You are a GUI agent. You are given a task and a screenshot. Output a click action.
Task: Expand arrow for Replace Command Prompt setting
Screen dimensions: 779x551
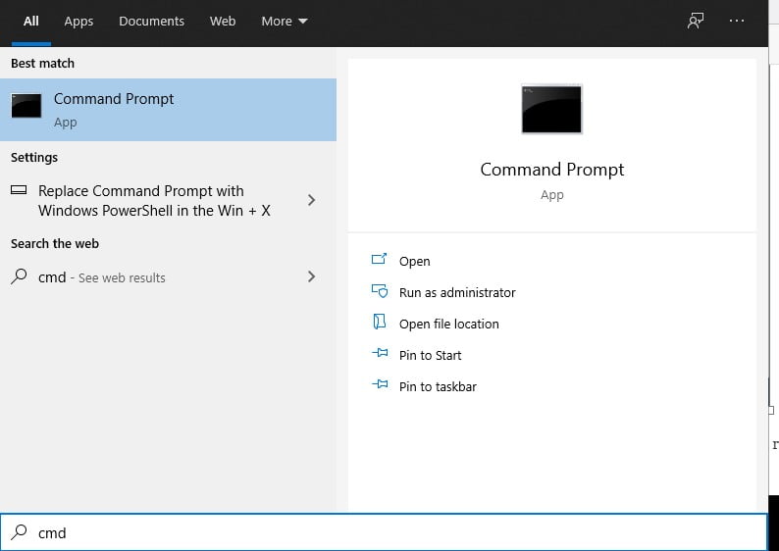(311, 200)
